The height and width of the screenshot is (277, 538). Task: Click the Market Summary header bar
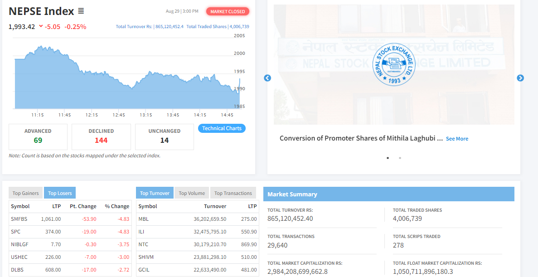389,194
